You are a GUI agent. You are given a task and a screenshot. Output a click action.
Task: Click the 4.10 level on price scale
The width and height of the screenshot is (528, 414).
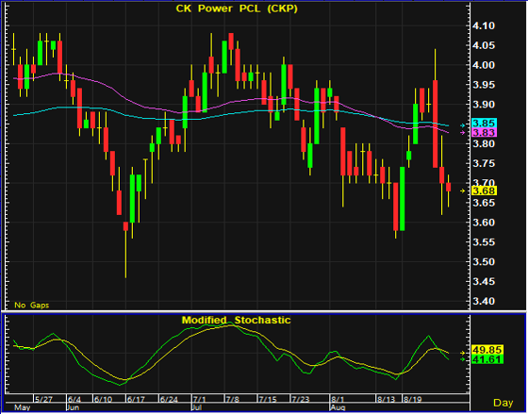click(x=484, y=26)
